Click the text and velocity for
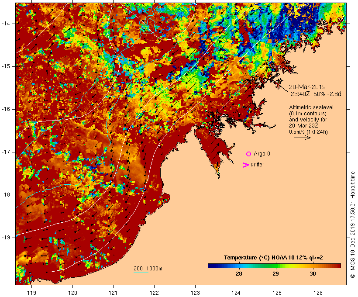 tap(308, 120)
